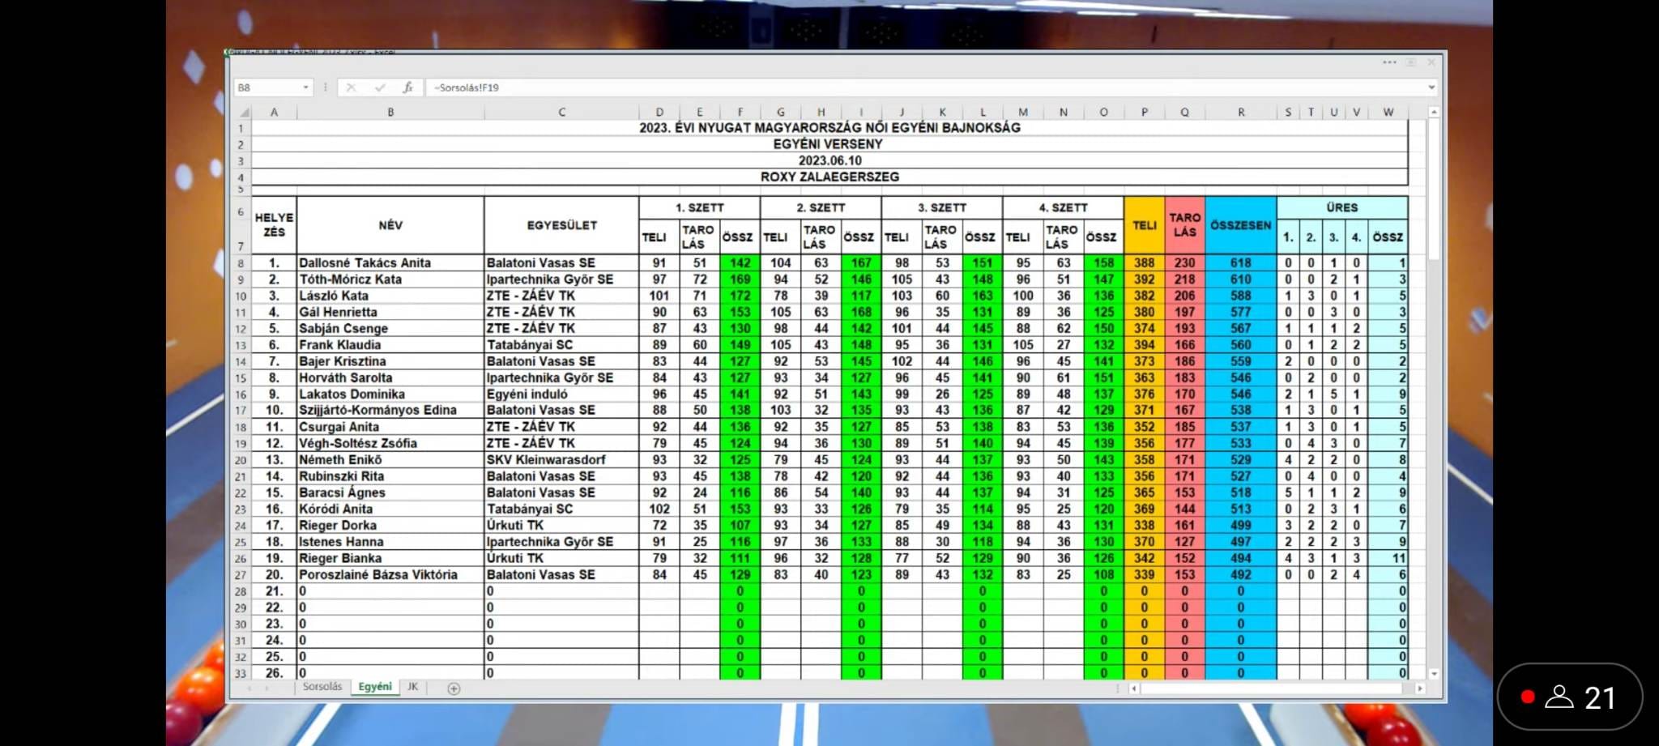1659x746 pixels.
Task: Open the Name Box dropdown arrow
Action: (305, 87)
